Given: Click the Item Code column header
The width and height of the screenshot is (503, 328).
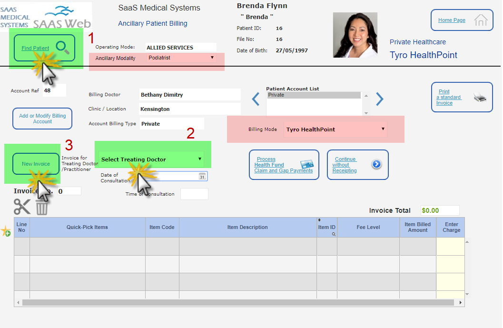Looking at the screenshot, I should coord(162,227).
